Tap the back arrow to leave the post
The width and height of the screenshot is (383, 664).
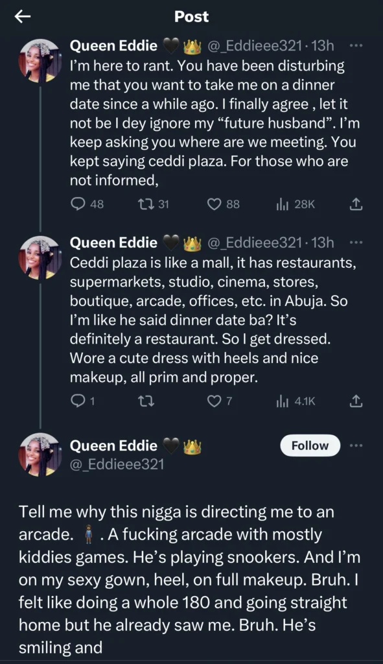tap(25, 17)
